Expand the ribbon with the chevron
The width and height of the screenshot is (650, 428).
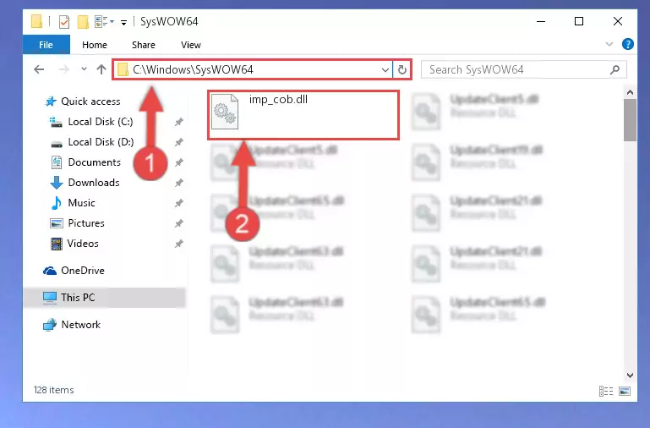609,44
